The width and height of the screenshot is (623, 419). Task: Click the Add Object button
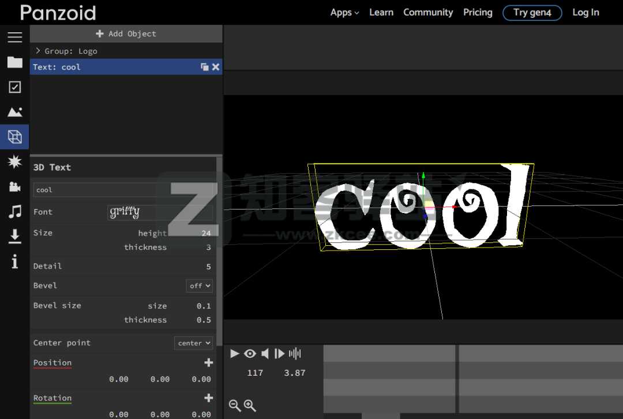[126, 33]
